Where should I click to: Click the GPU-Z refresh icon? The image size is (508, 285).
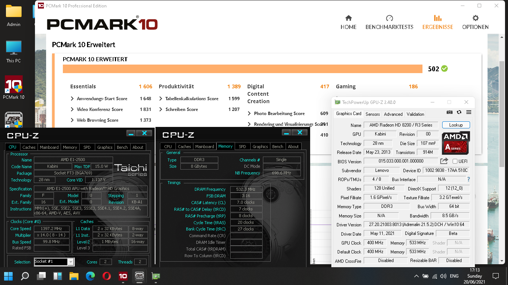tap(459, 112)
